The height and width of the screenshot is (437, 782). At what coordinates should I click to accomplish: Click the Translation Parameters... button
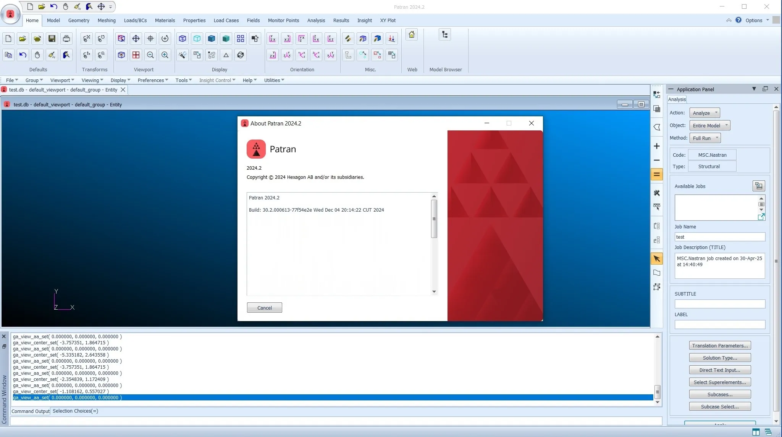pyautogui.click(x=720, y=345)
